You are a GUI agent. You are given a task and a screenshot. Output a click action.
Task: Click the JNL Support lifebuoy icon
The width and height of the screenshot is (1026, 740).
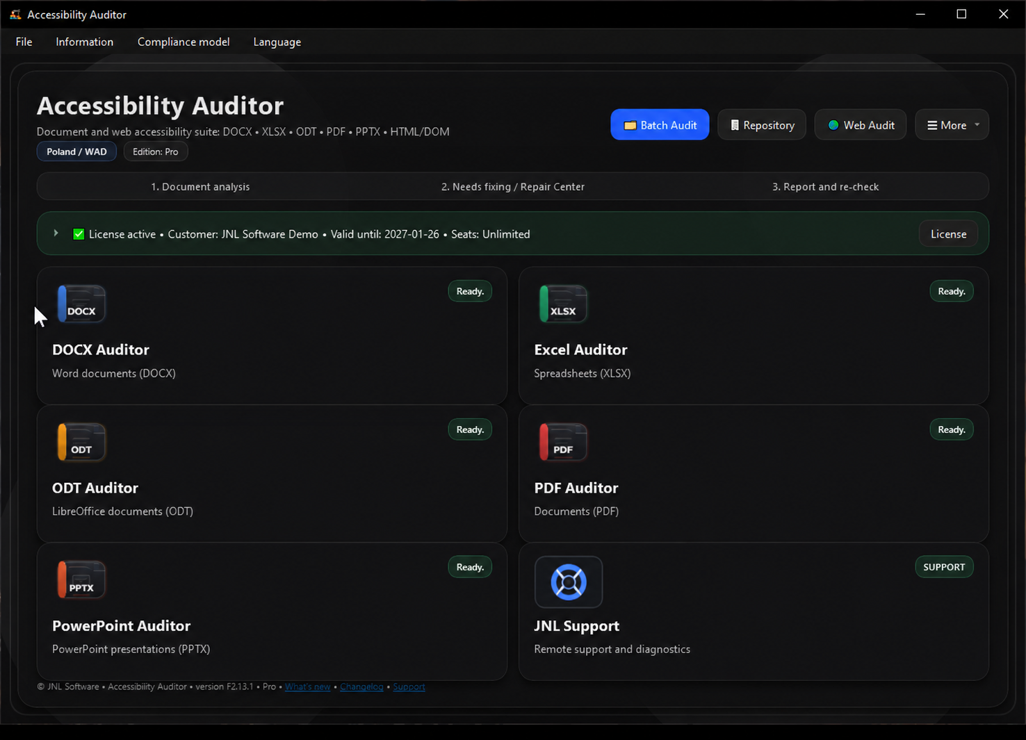pos(569,582)
